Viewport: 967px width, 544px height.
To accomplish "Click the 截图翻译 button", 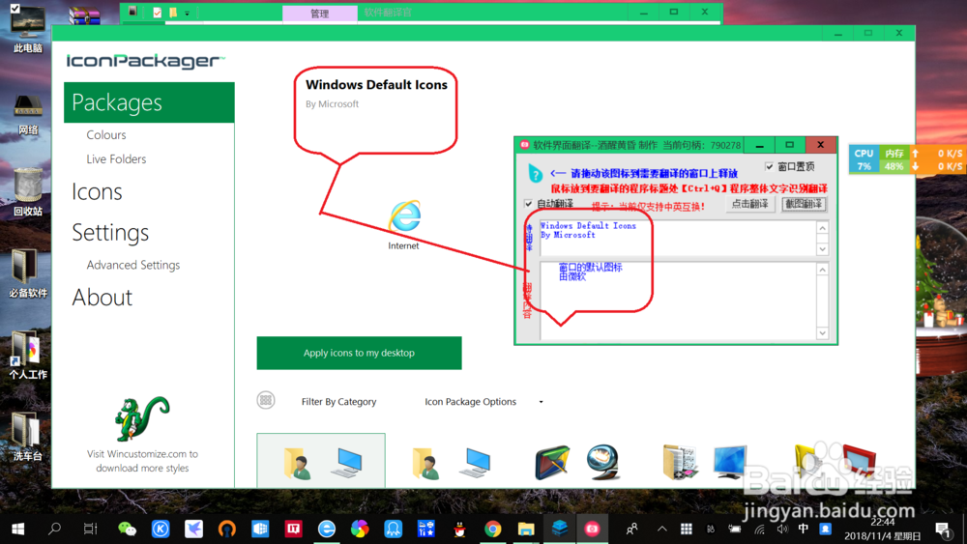I will tap(805, 204).
